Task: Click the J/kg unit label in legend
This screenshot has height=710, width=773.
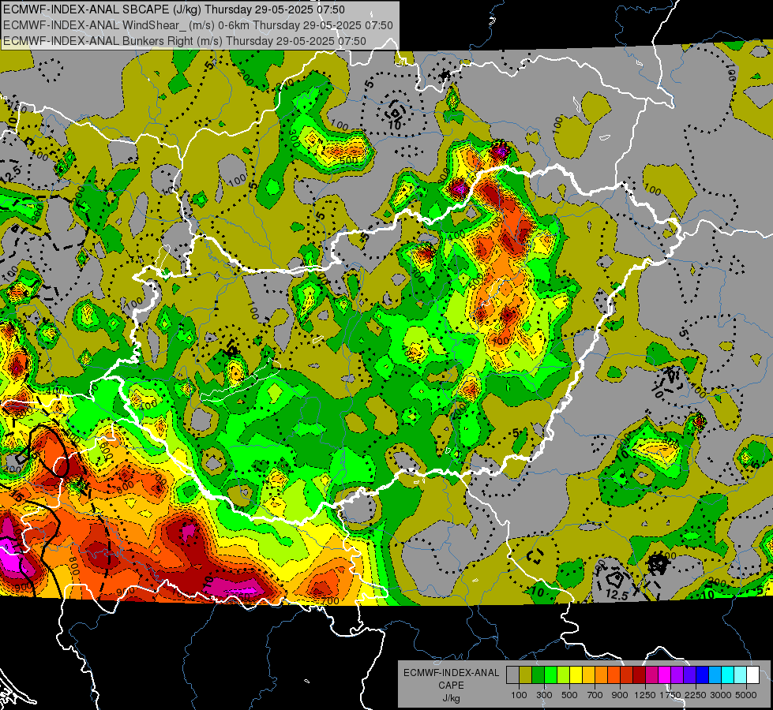Action: (451, 698)
